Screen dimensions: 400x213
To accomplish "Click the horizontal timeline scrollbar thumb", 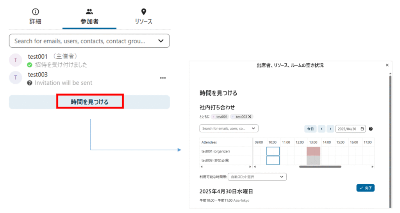I will (320, 167).
